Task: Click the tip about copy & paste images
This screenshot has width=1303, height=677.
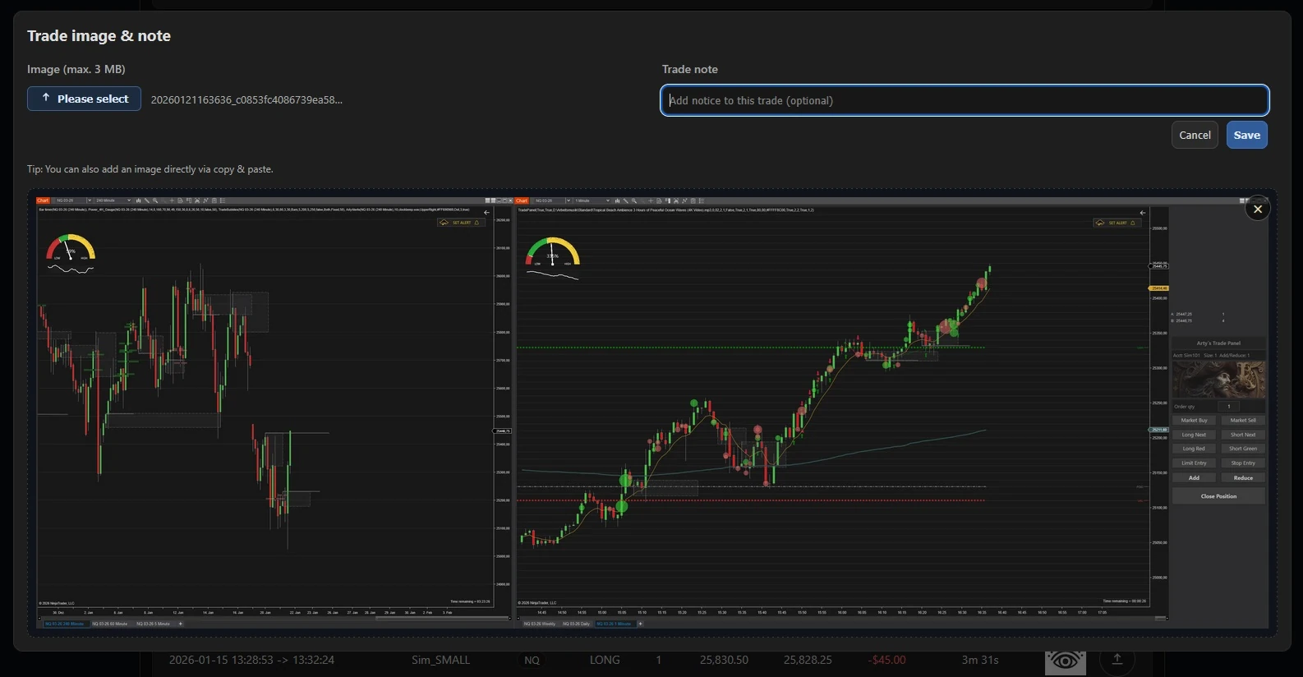Action: coord(150,169)
